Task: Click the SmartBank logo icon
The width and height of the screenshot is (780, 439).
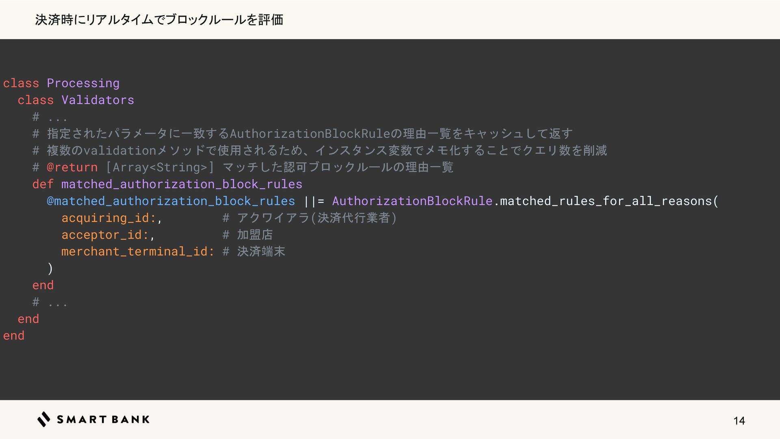Action: pos(44,419)
